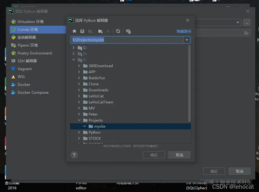The height and width of the screenshot is (192, 259).
Task: Collapse the Projects folder
Action: [x=79, y=120]
